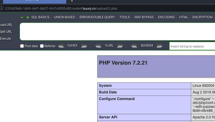Click the green dash icon in HackBar
The width and height of the screenshot is (215, 122).
pyautogui.click(x=22, y=17)
